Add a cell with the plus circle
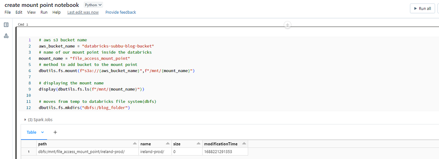The width and height of the screenshot is (439, 159). pyautogui.click(x=287, y=25)
